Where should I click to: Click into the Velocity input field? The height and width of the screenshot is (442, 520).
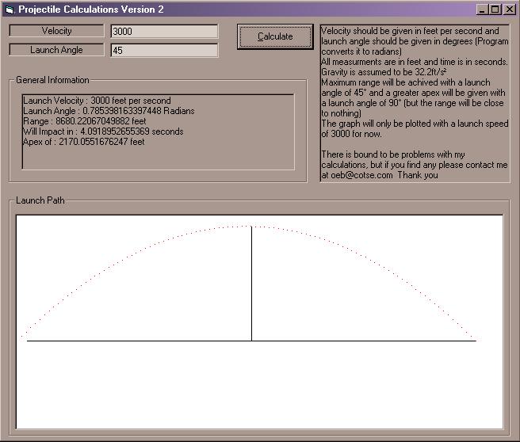click(164, 32)
